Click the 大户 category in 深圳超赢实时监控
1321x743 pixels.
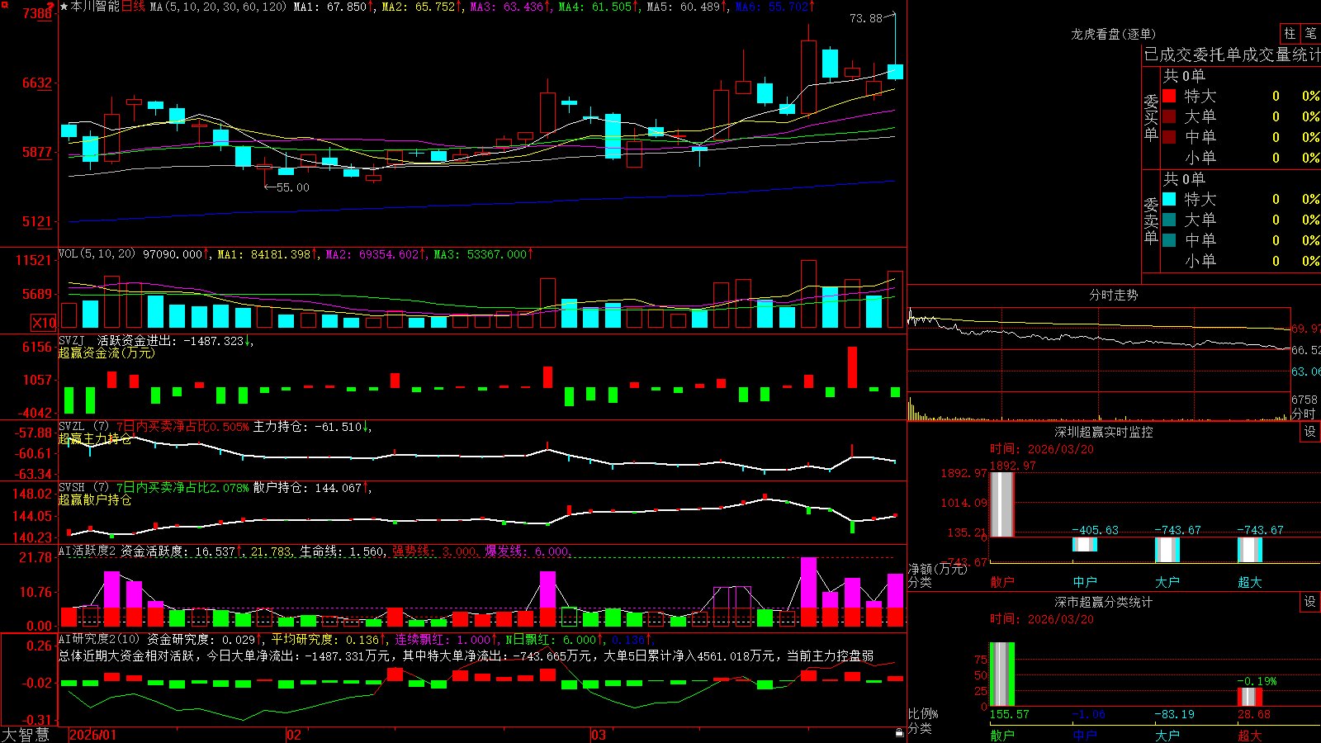pyautogui.click(x=1167, y=582)
